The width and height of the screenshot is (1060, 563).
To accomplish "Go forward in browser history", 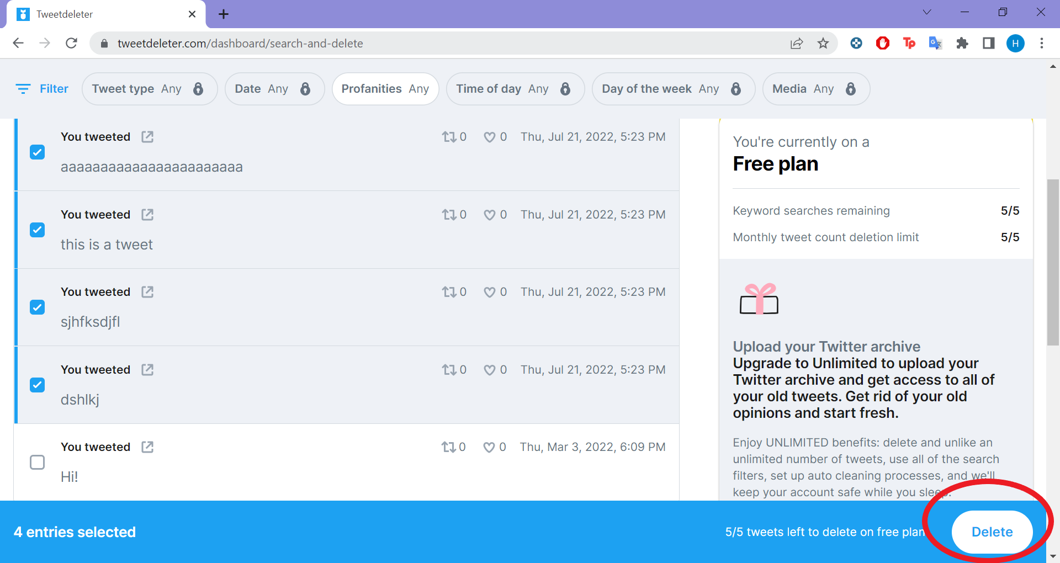I will pyautogui.click(x=45, y=43).
